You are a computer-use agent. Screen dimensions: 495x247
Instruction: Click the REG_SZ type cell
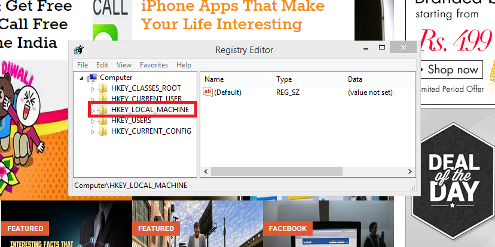click(288, 92)
